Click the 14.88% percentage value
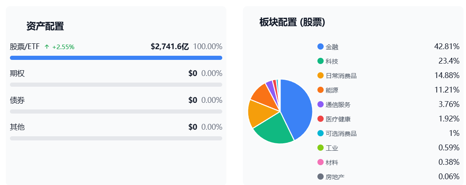The height and width of the screenshot is (185, 466). [x=447, y=76]
